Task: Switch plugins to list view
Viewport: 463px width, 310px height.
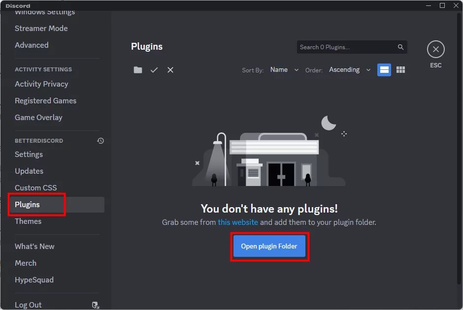Action: [384, 69]
